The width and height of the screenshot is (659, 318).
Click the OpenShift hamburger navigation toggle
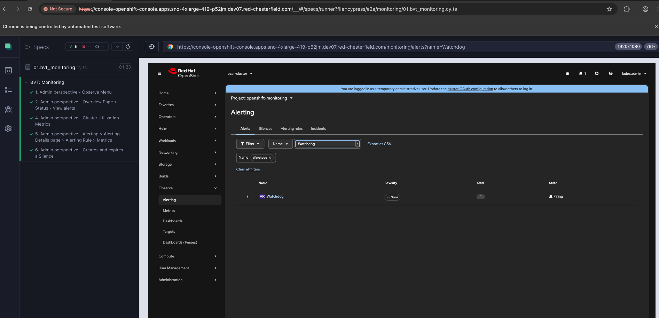tap(159, 73)
